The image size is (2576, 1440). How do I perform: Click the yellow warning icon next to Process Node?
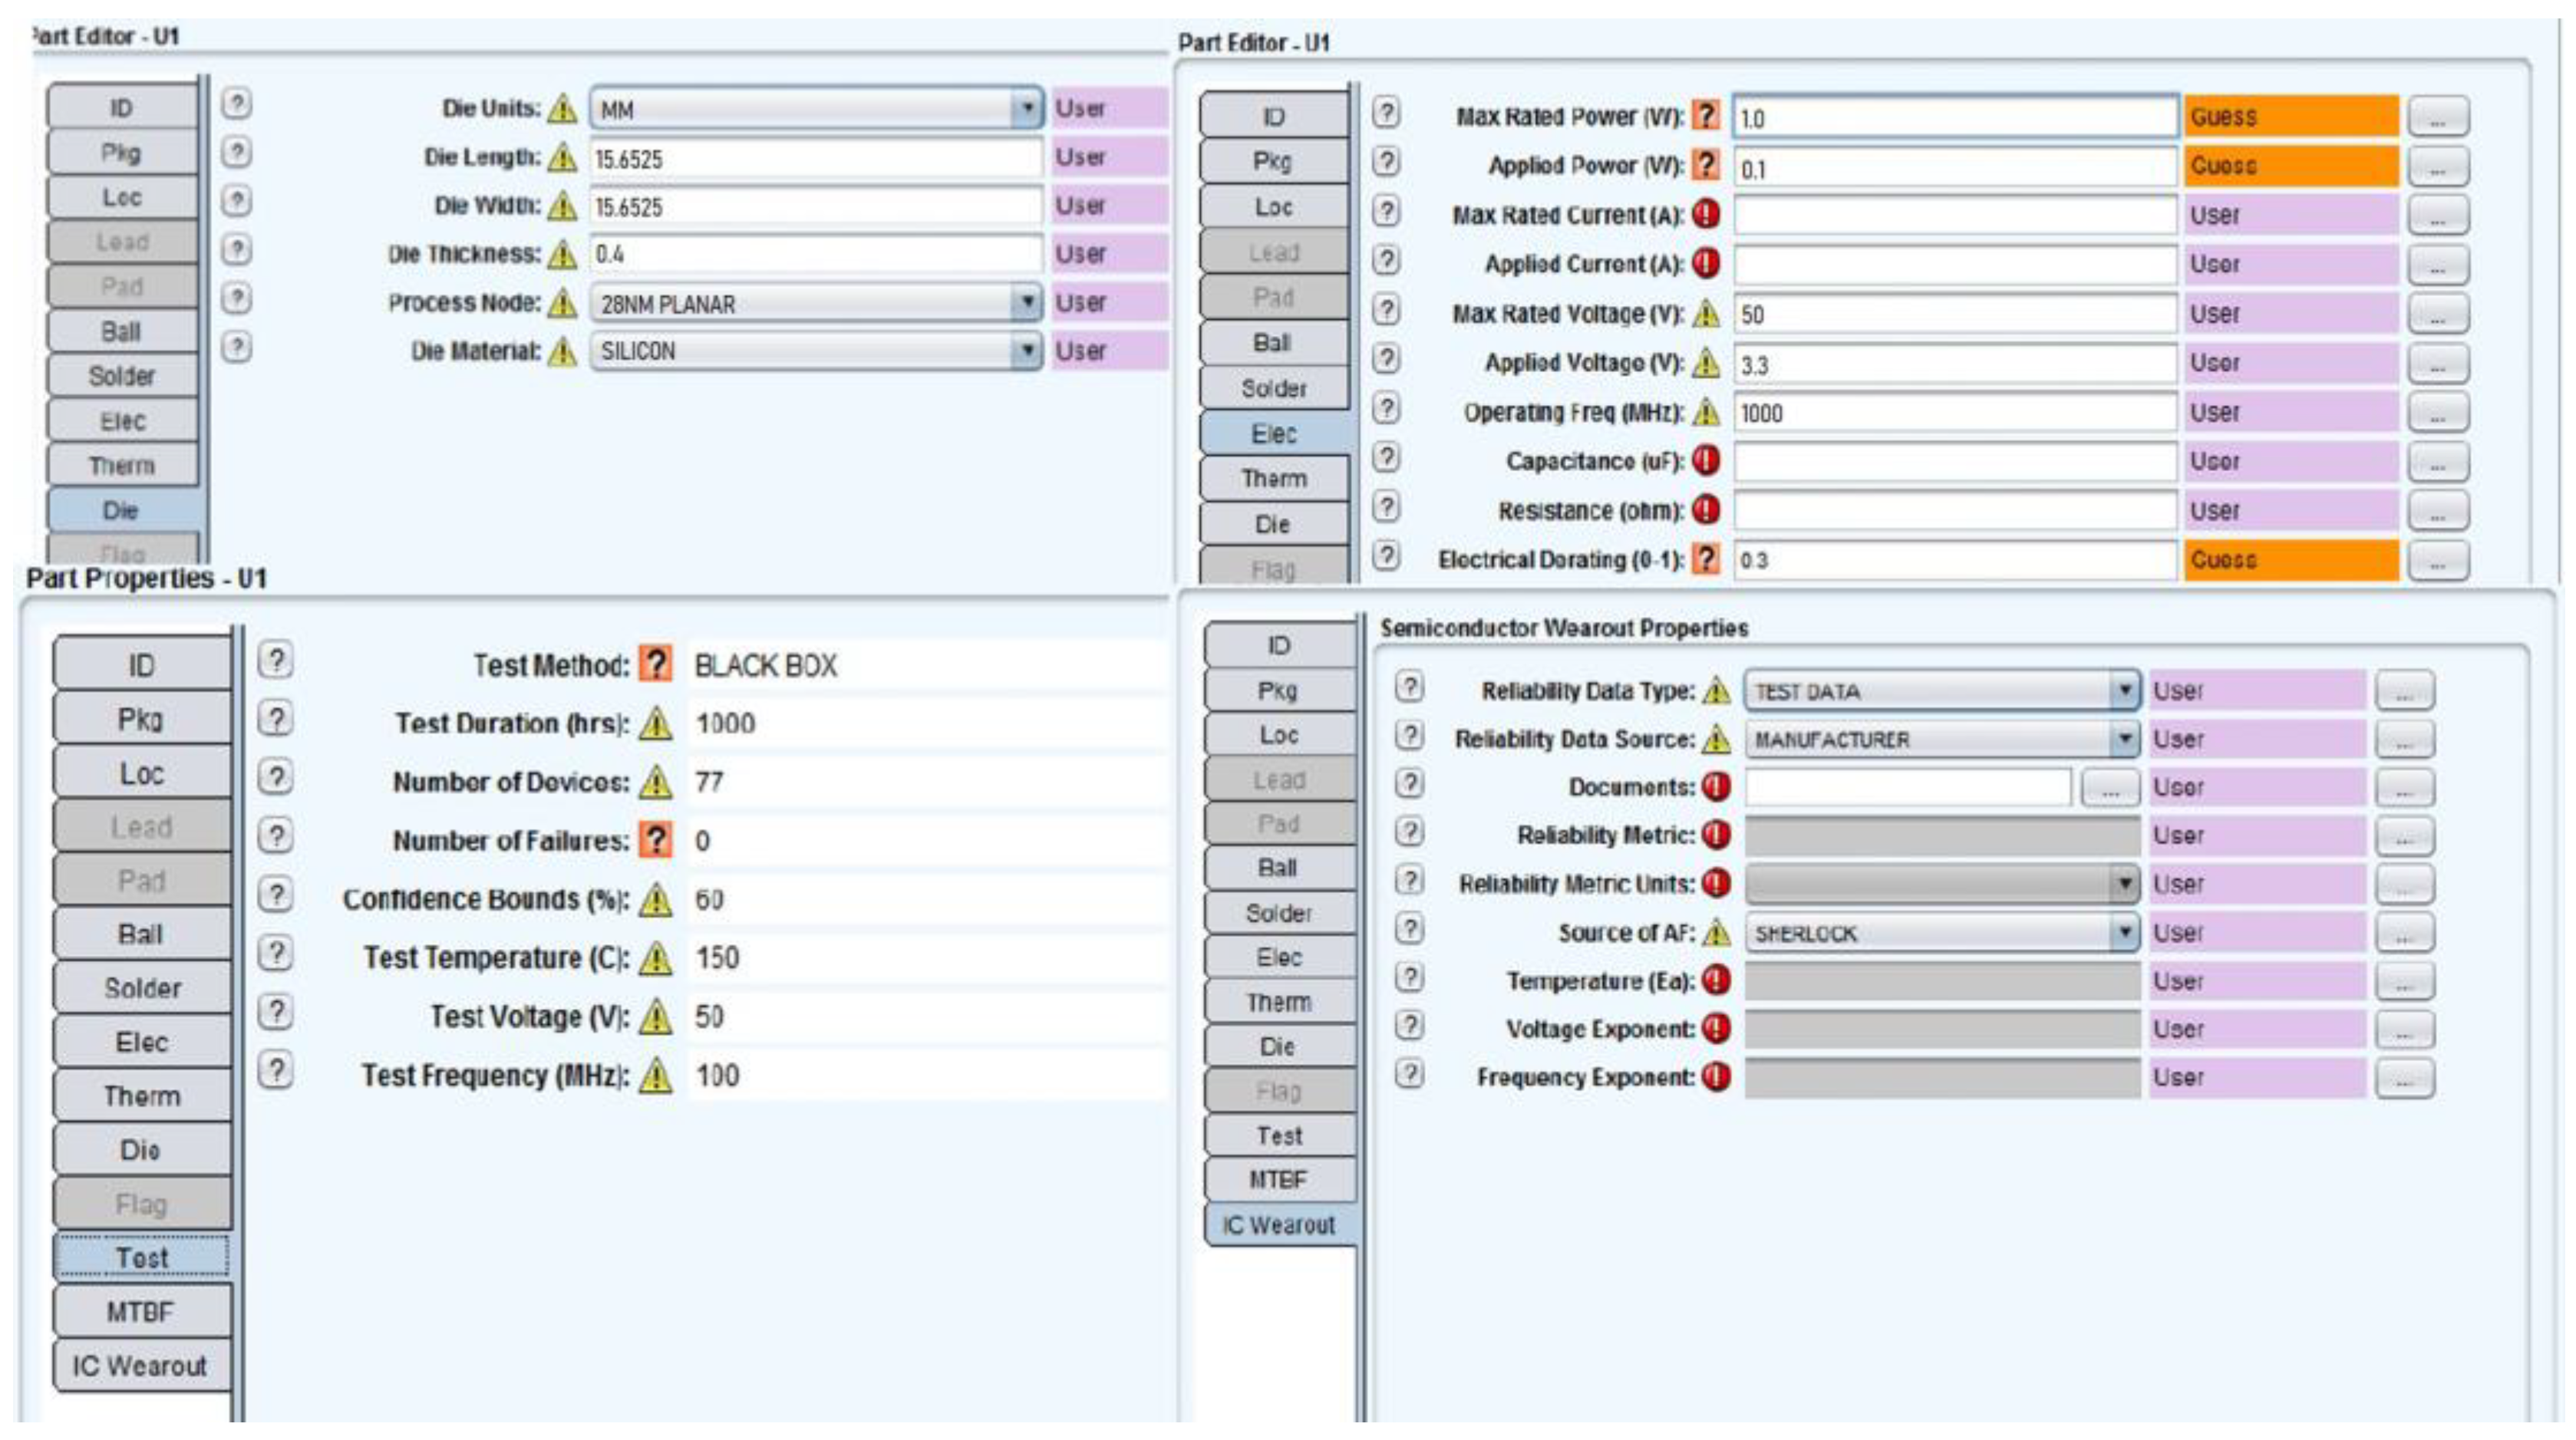(563, 302)
